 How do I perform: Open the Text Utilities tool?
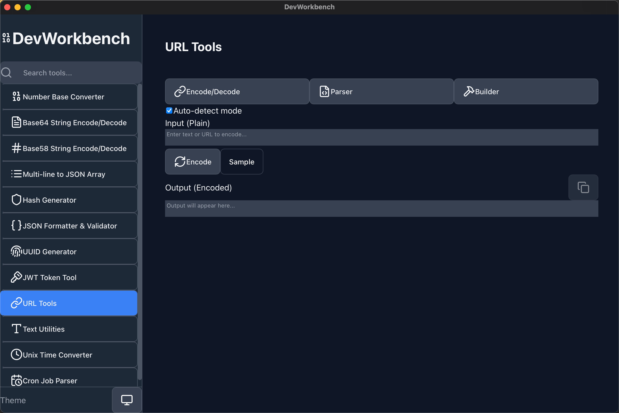[69, 329]
